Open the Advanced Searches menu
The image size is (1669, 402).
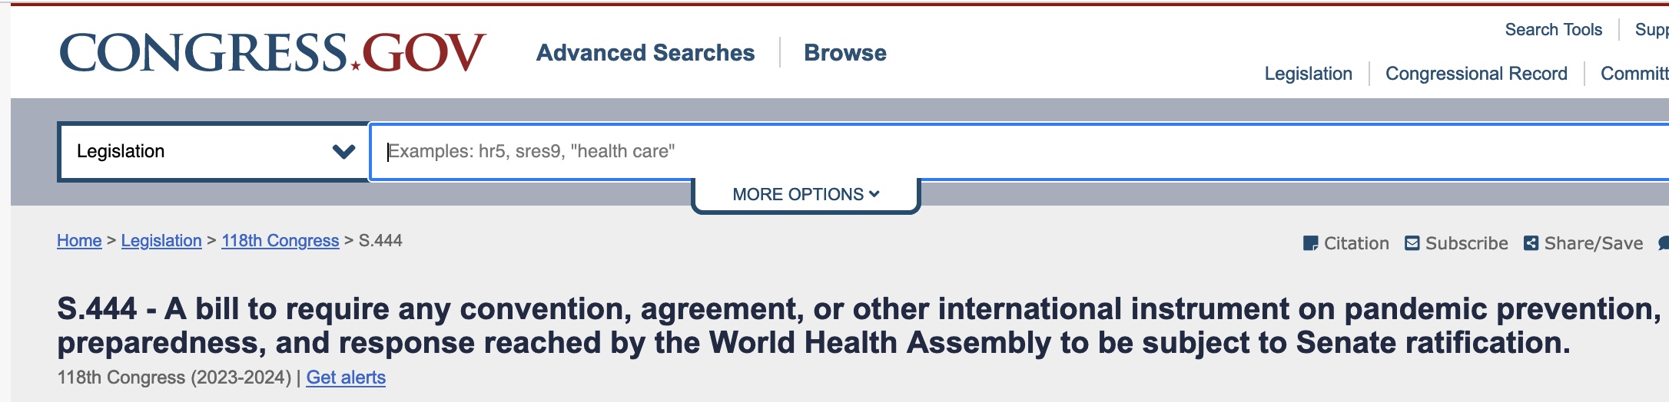(x=645, y=53)
